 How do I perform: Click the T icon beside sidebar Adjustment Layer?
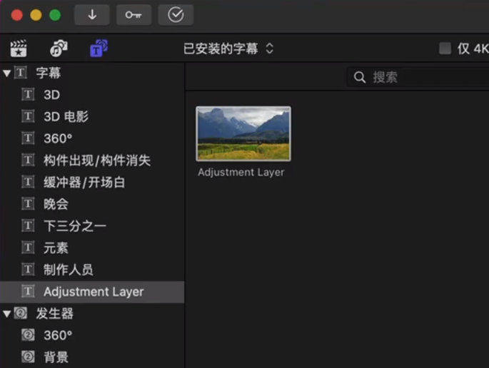[28, 292]
